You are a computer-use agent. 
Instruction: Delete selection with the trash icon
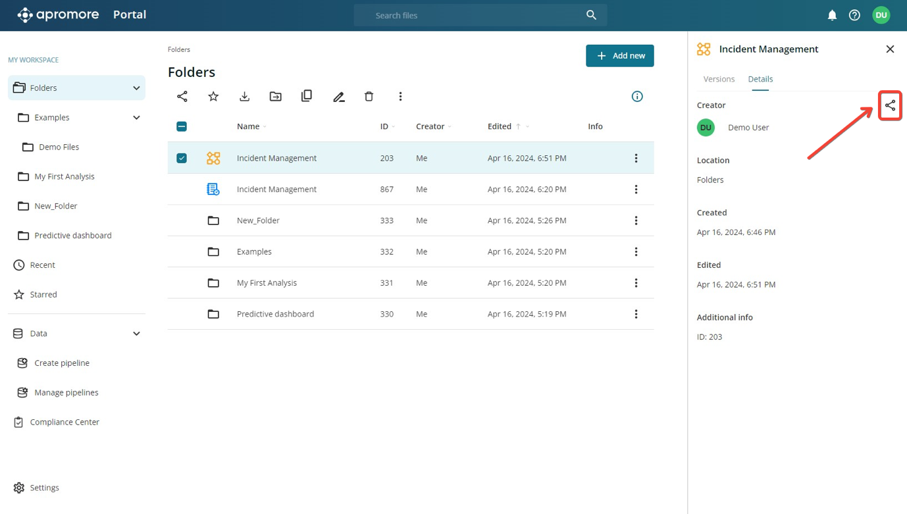click(369, 97)
